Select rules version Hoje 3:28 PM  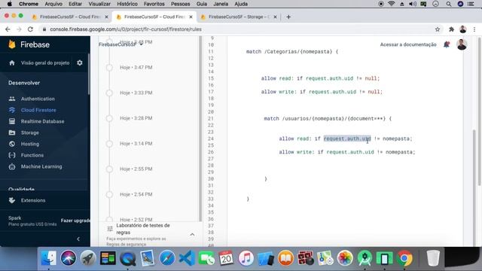(136, 118)
